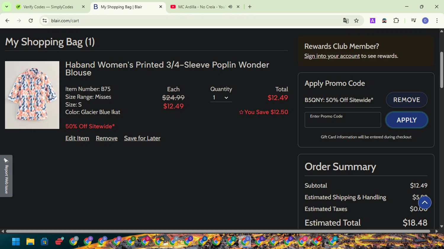Open the blouse product thumbnail
444x249 pixels.
point(32,95)
